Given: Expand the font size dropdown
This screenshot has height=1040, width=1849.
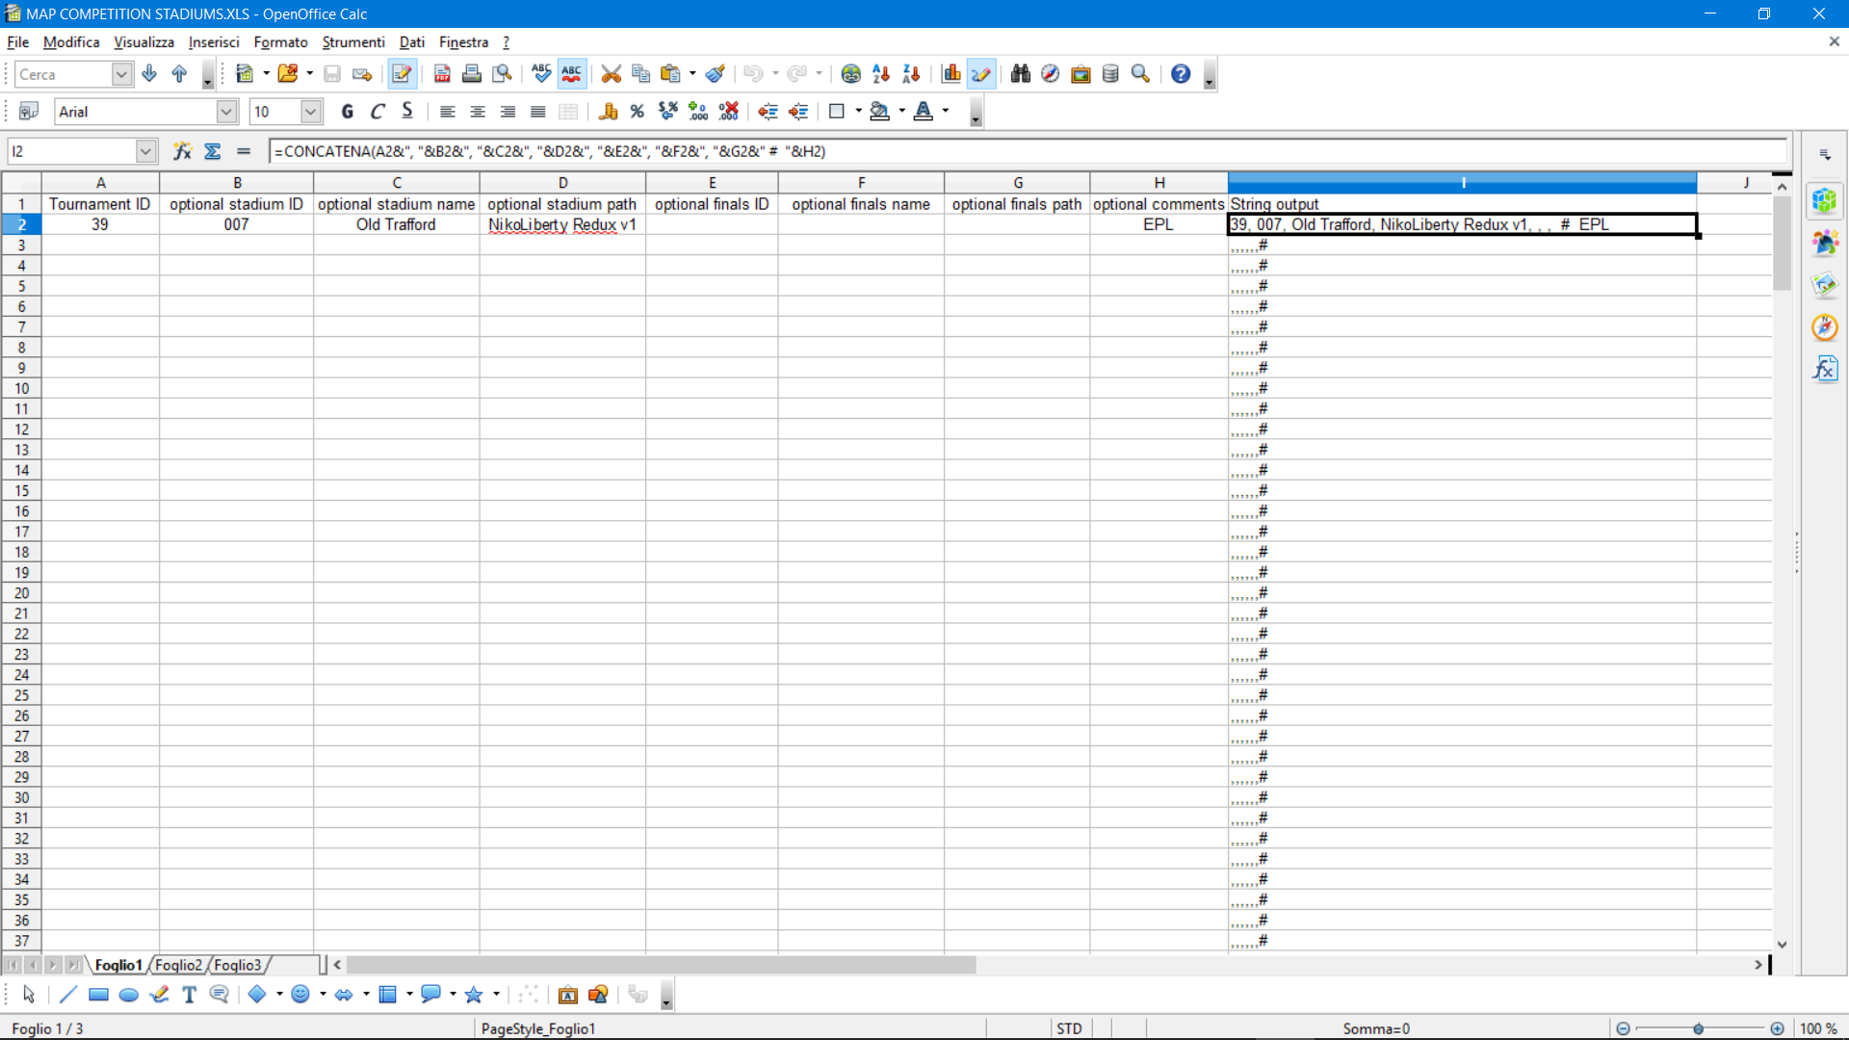Looking at the screenshot, I should (310, 112).
